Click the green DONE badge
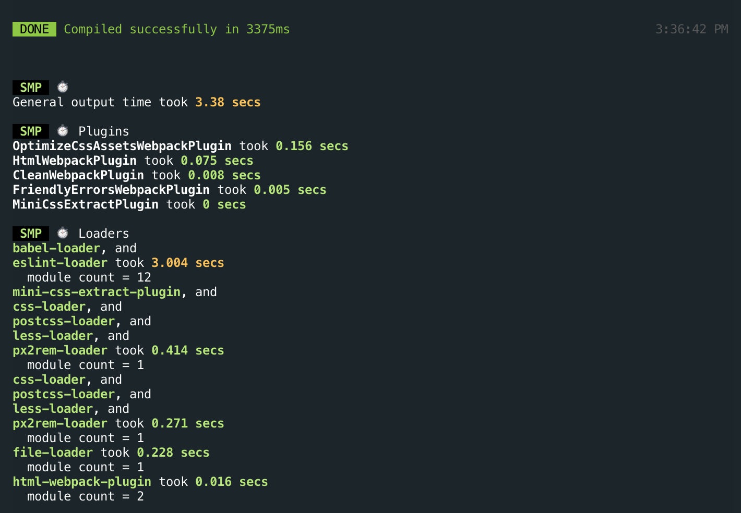This screenshot has height=513, width=741. [34, 29]
